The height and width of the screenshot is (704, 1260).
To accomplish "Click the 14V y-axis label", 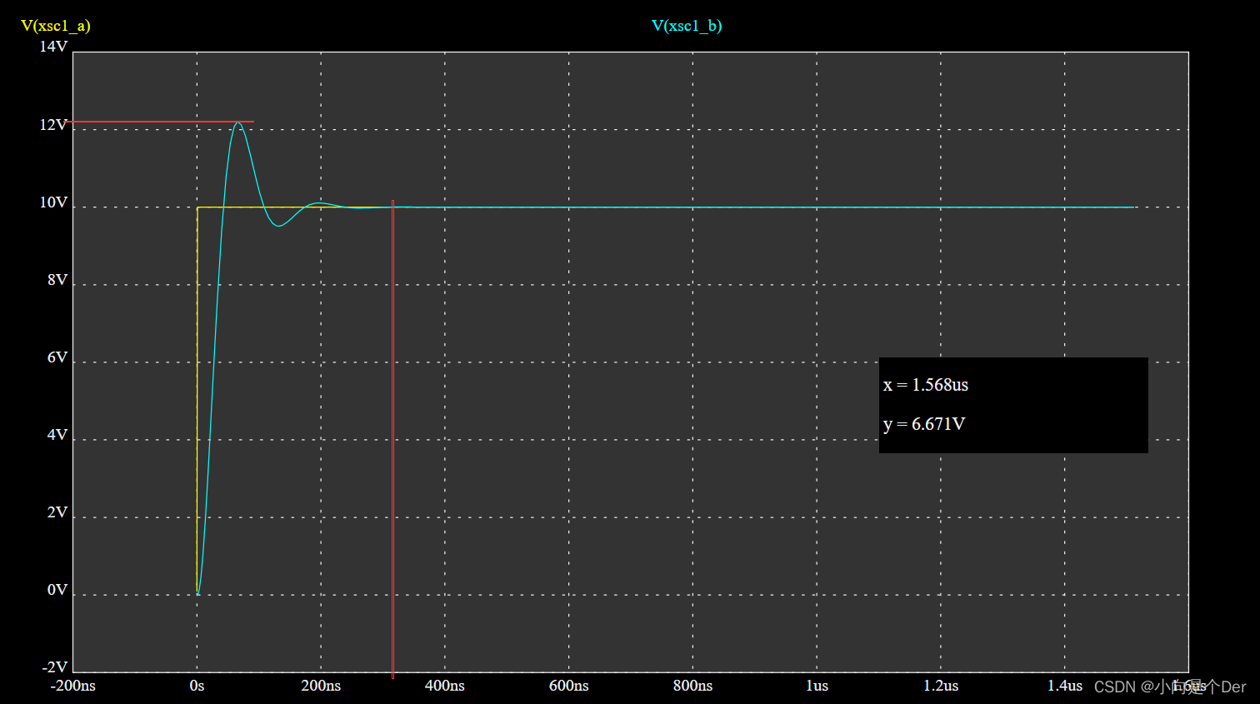I will pos(53,47).
